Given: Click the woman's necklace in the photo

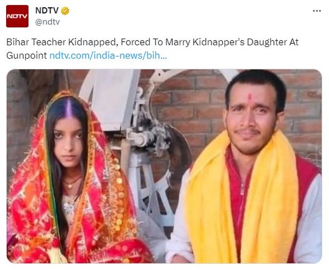Looking at the screenshot, I should click(x=72, y=182).
